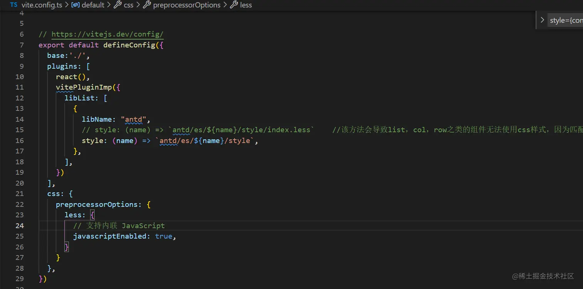583x289 pixels.
Task: Select less in the breadcrumb bar
Action: pos(246,5)
